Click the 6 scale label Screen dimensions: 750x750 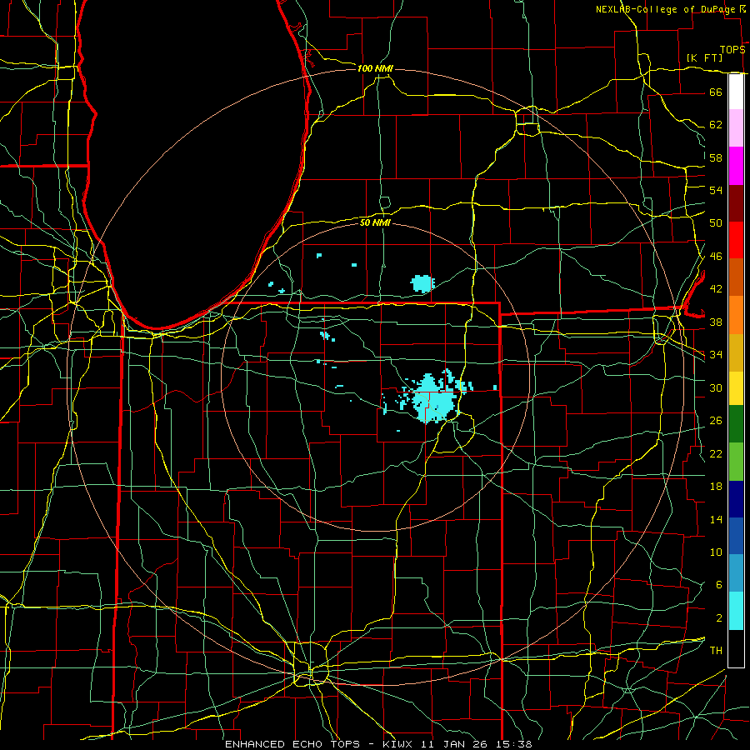point(718,585)
